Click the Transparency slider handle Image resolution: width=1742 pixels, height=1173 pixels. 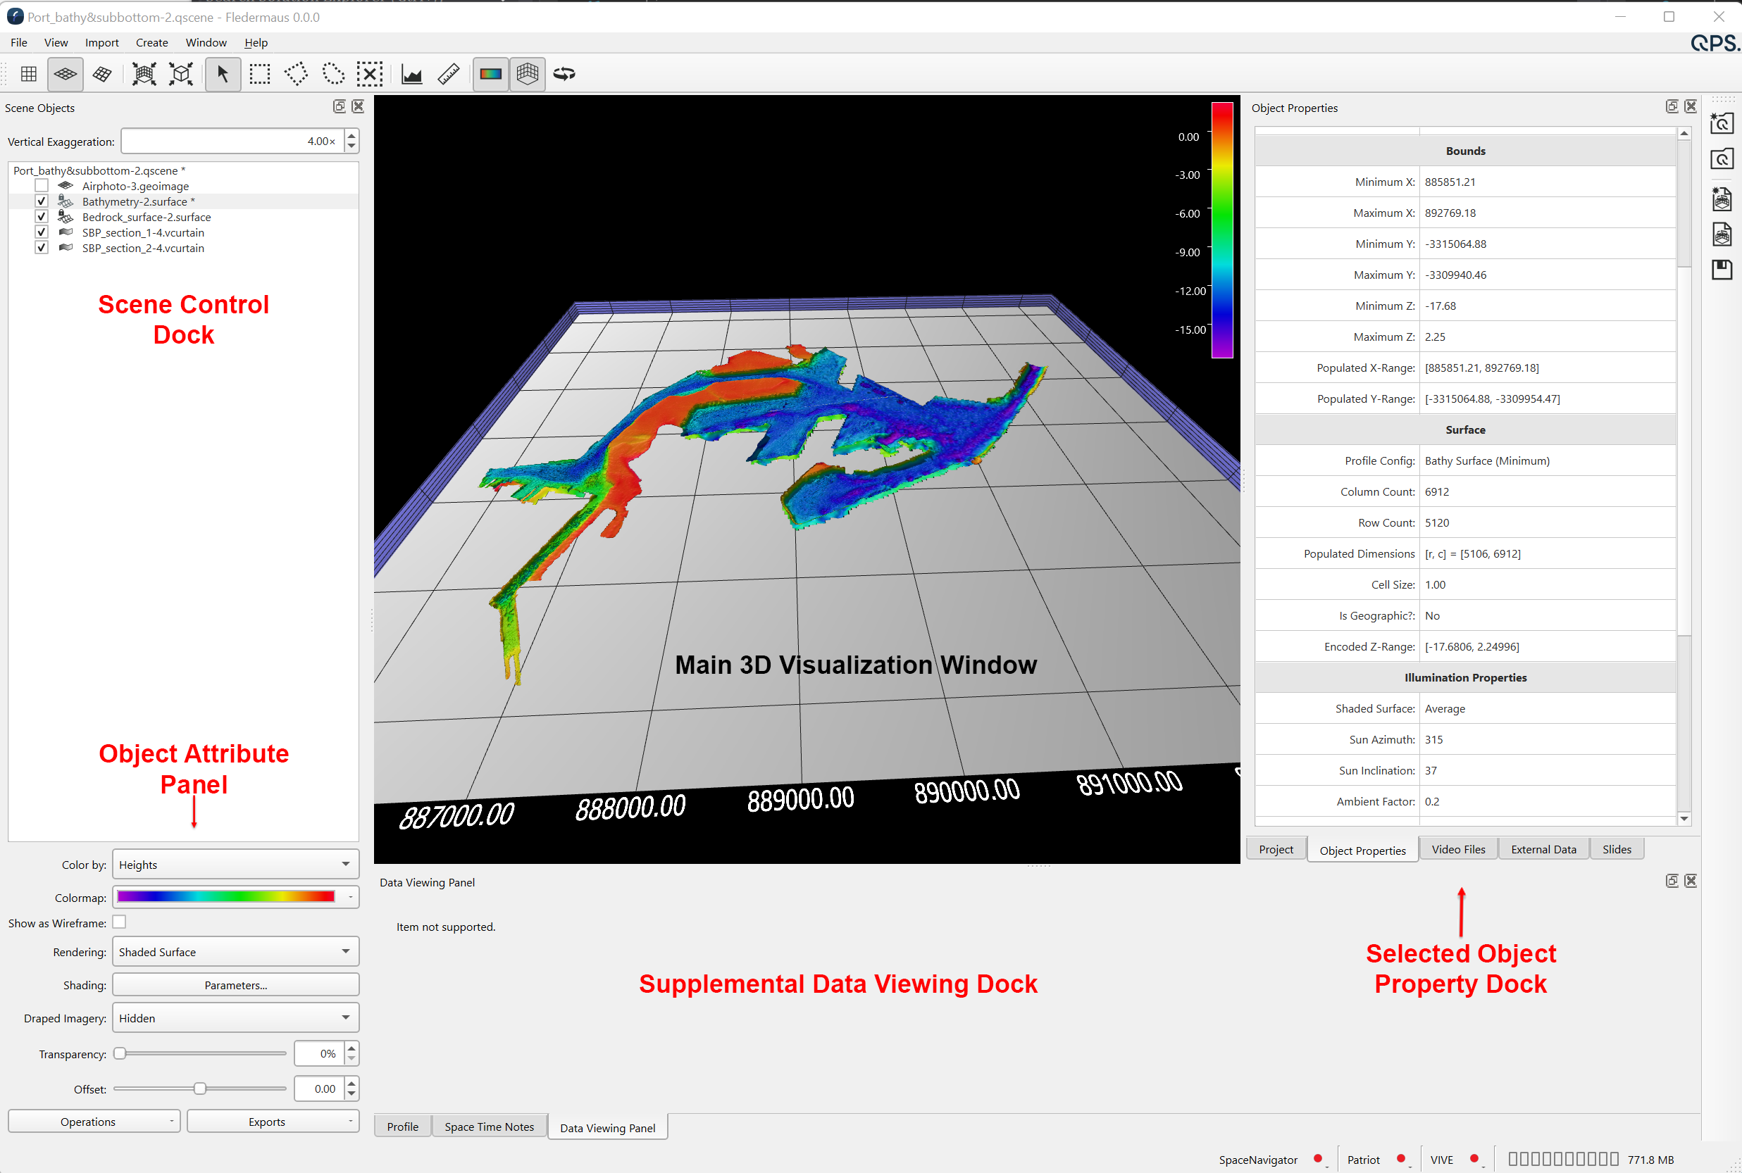pyautogui.click(x=120, y=1053)
